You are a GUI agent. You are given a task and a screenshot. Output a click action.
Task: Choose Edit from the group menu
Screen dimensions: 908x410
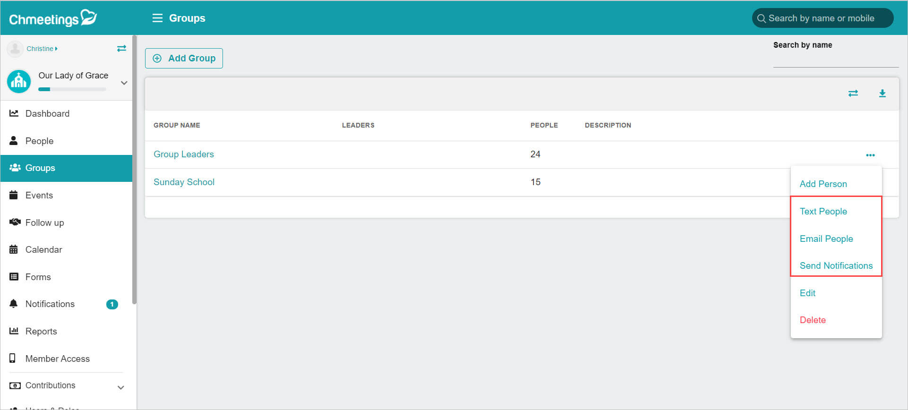[807, 293]
